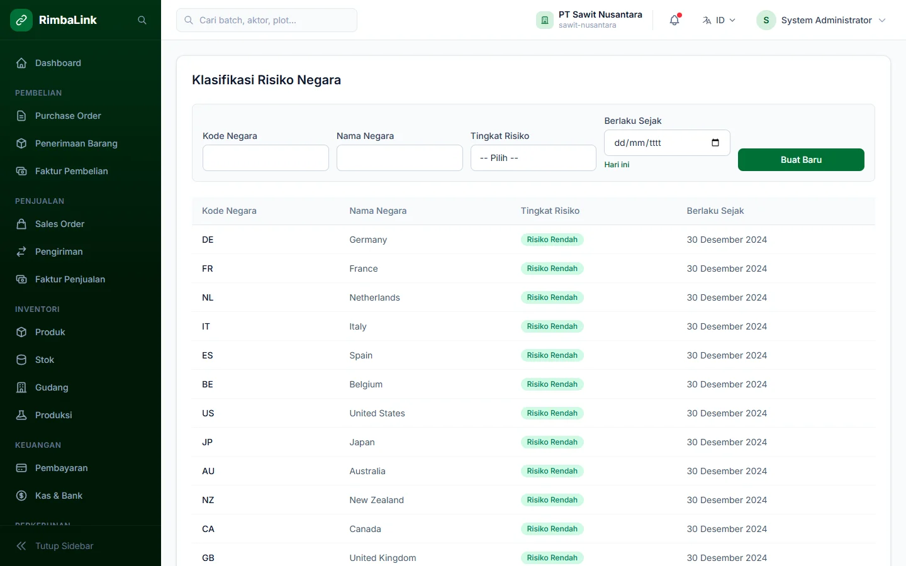This screenshot has width=906, height=566.
Task: Click the Kas & Bank dollar icon
Action: [21, 496]
